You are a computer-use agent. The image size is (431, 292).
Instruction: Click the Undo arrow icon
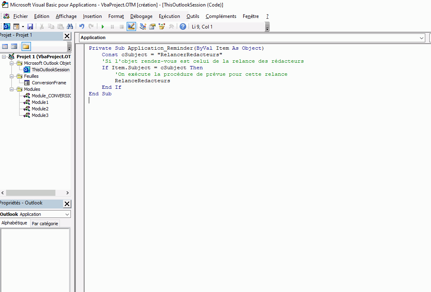tap(82, 26)
